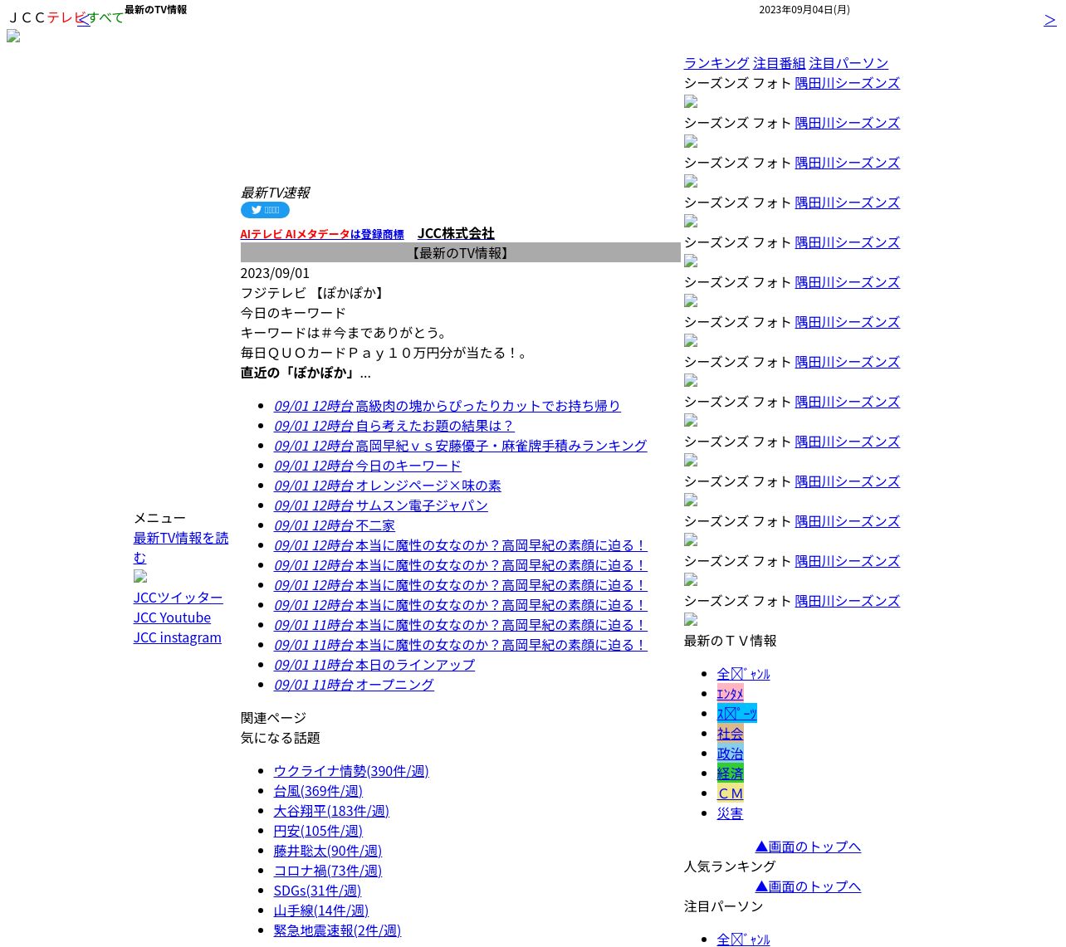Viewport: 1066px width, 947px height.
Task: Choose the 社会 category chip
Action: (x=731, y=734)
